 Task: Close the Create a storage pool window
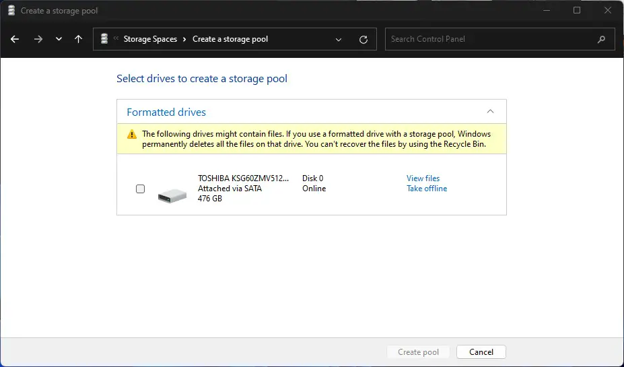(607, 10)
